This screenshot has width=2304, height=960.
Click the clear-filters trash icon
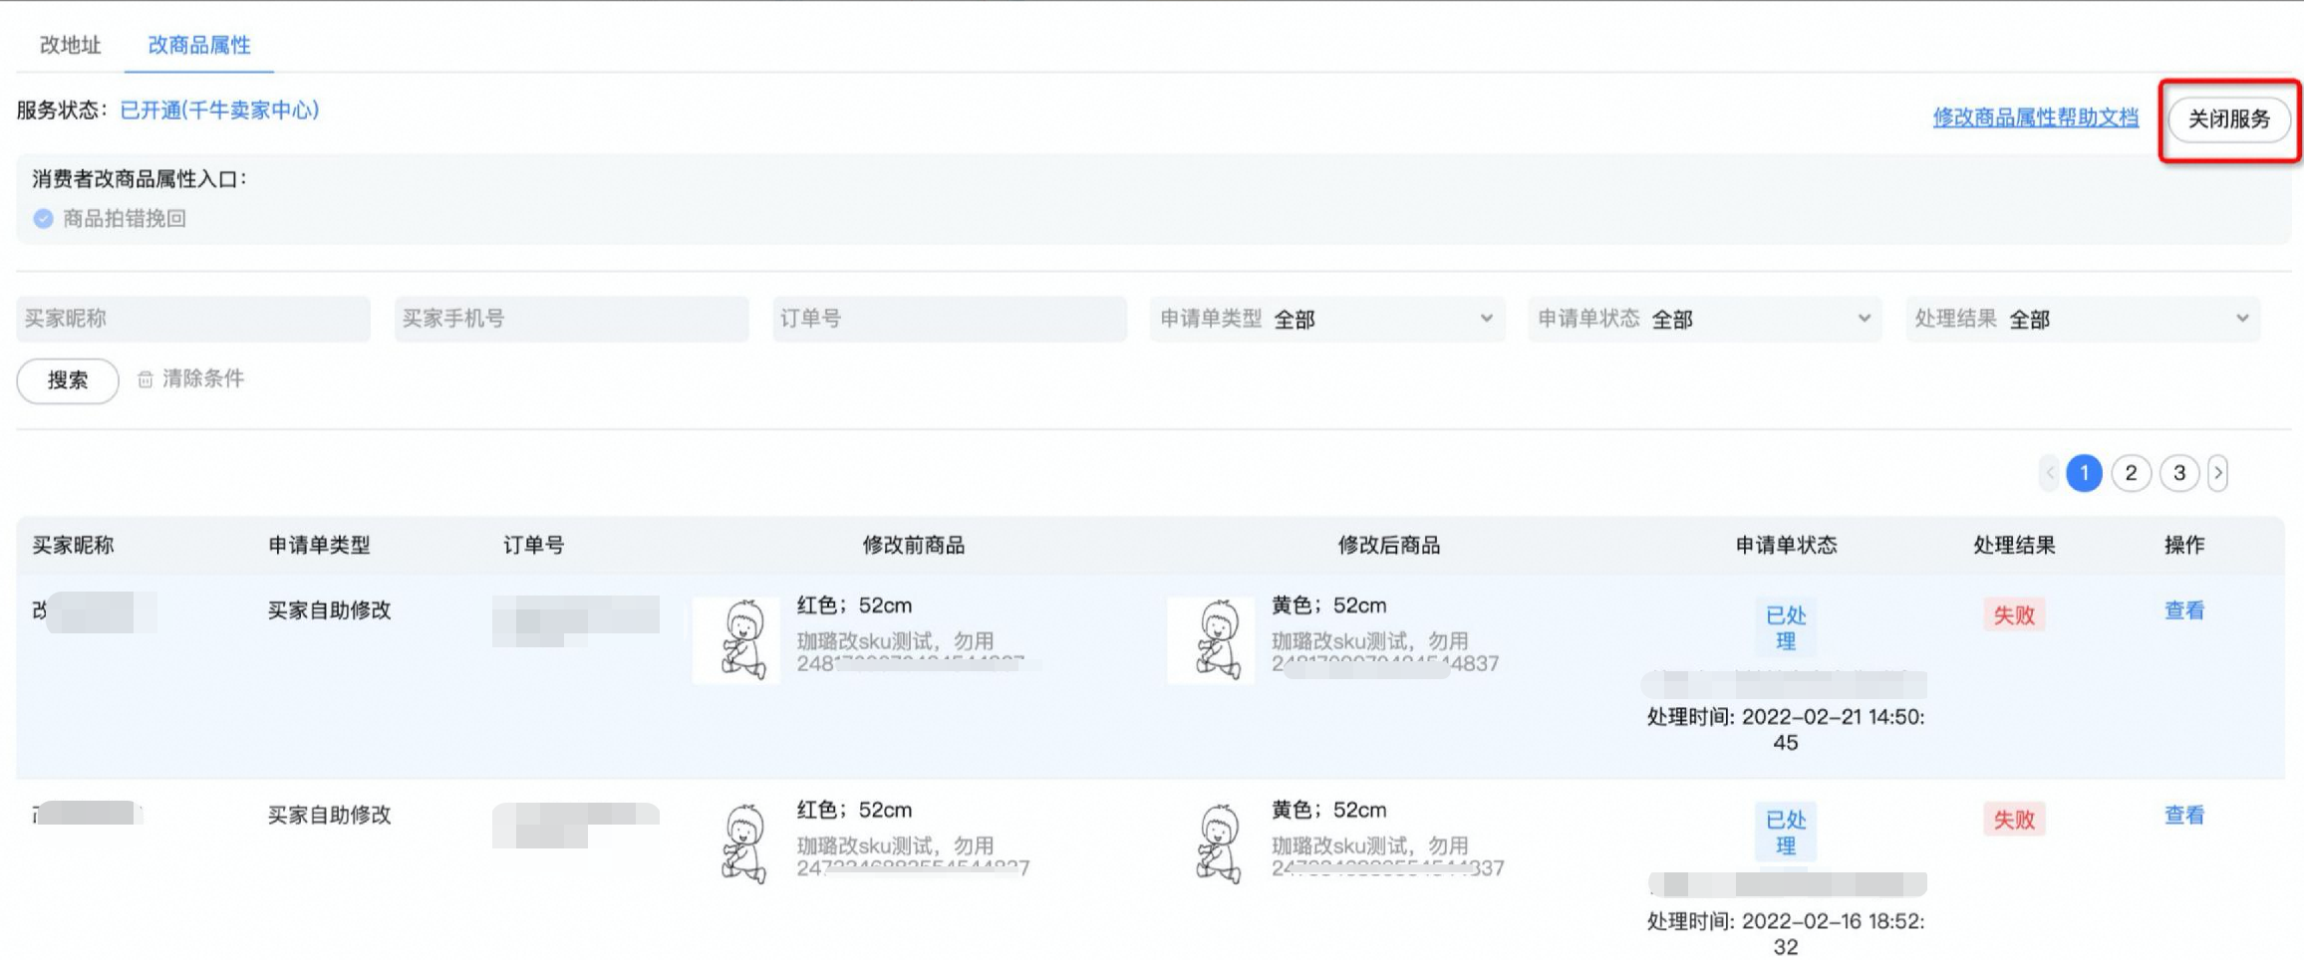tap(145, 379)
